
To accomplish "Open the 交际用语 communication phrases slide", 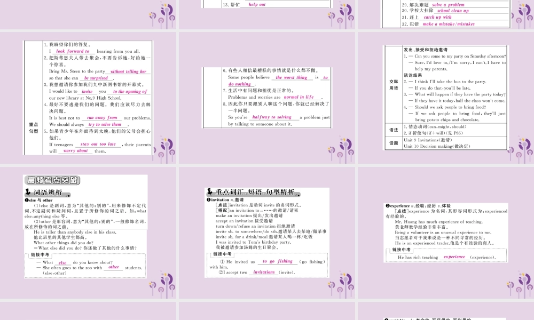I will [446, 98].
